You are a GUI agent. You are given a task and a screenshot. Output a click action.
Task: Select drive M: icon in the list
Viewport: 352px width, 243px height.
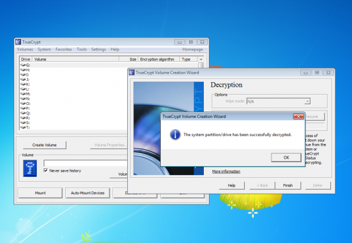23,93
